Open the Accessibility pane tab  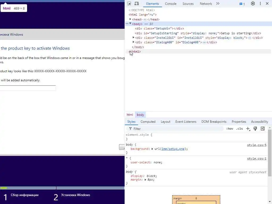pos(260,122)
